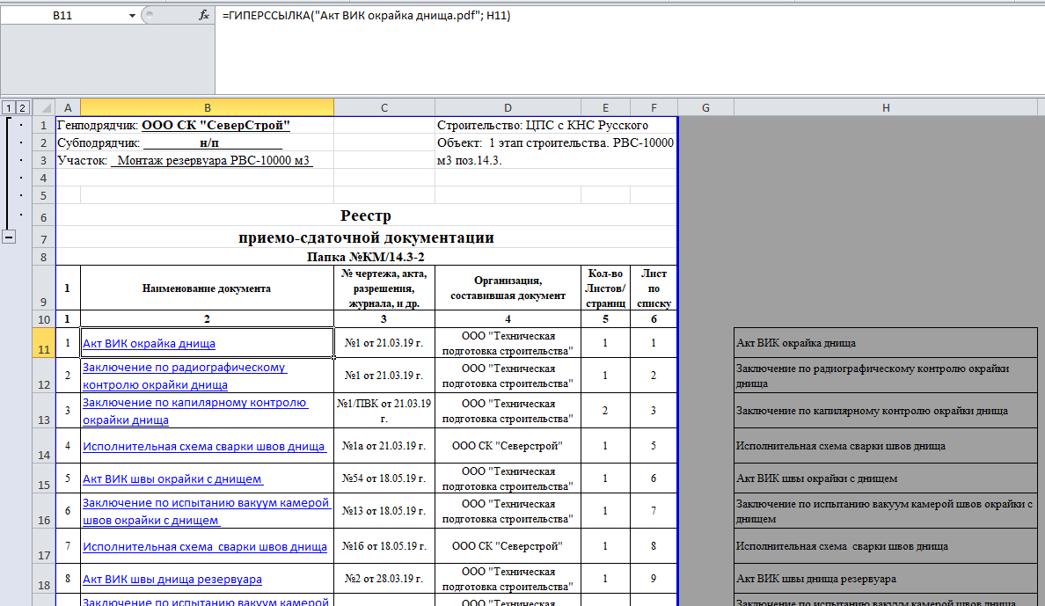
Task: Select row 11 by its highlighted header
Action: point(44,343)
